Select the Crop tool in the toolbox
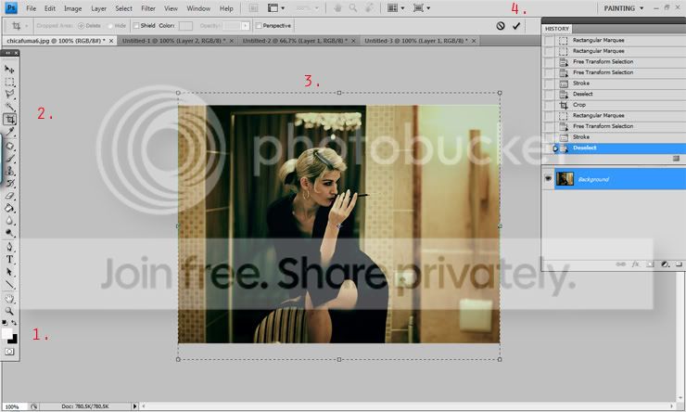Screen dimensions: 686x412 [10, 120]
